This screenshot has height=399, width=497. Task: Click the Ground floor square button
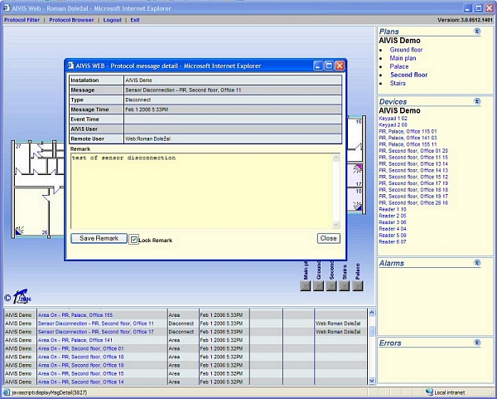pos(318,286)
